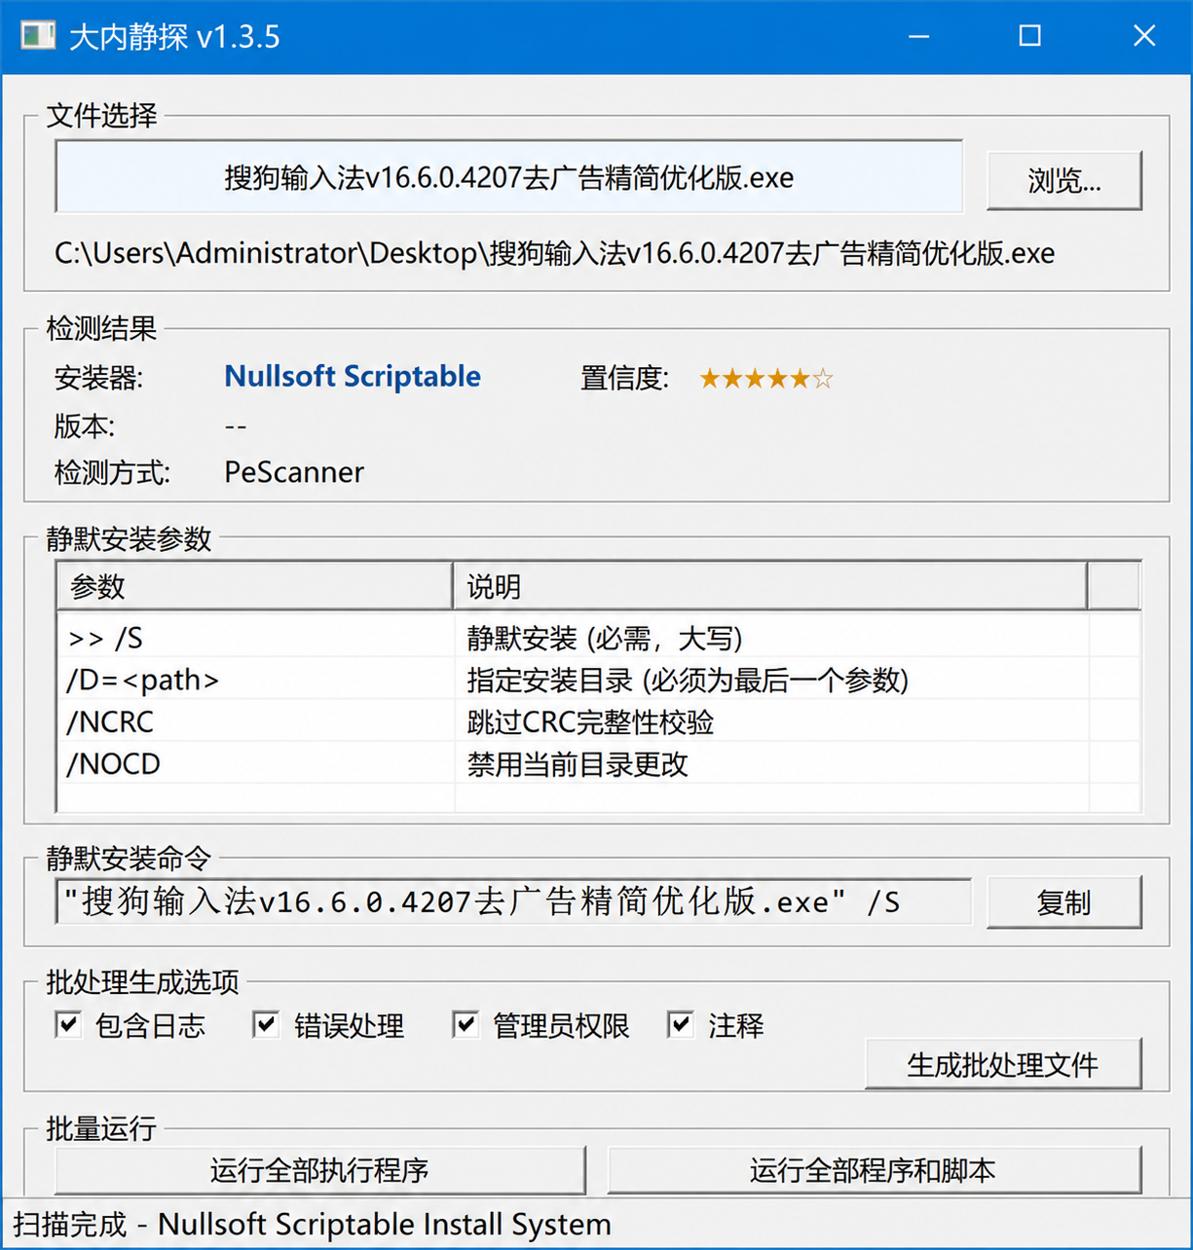This screenshot has height=1250, width=1193.
Task: Select the /NCRC parameter row
Action: point(598,721)
